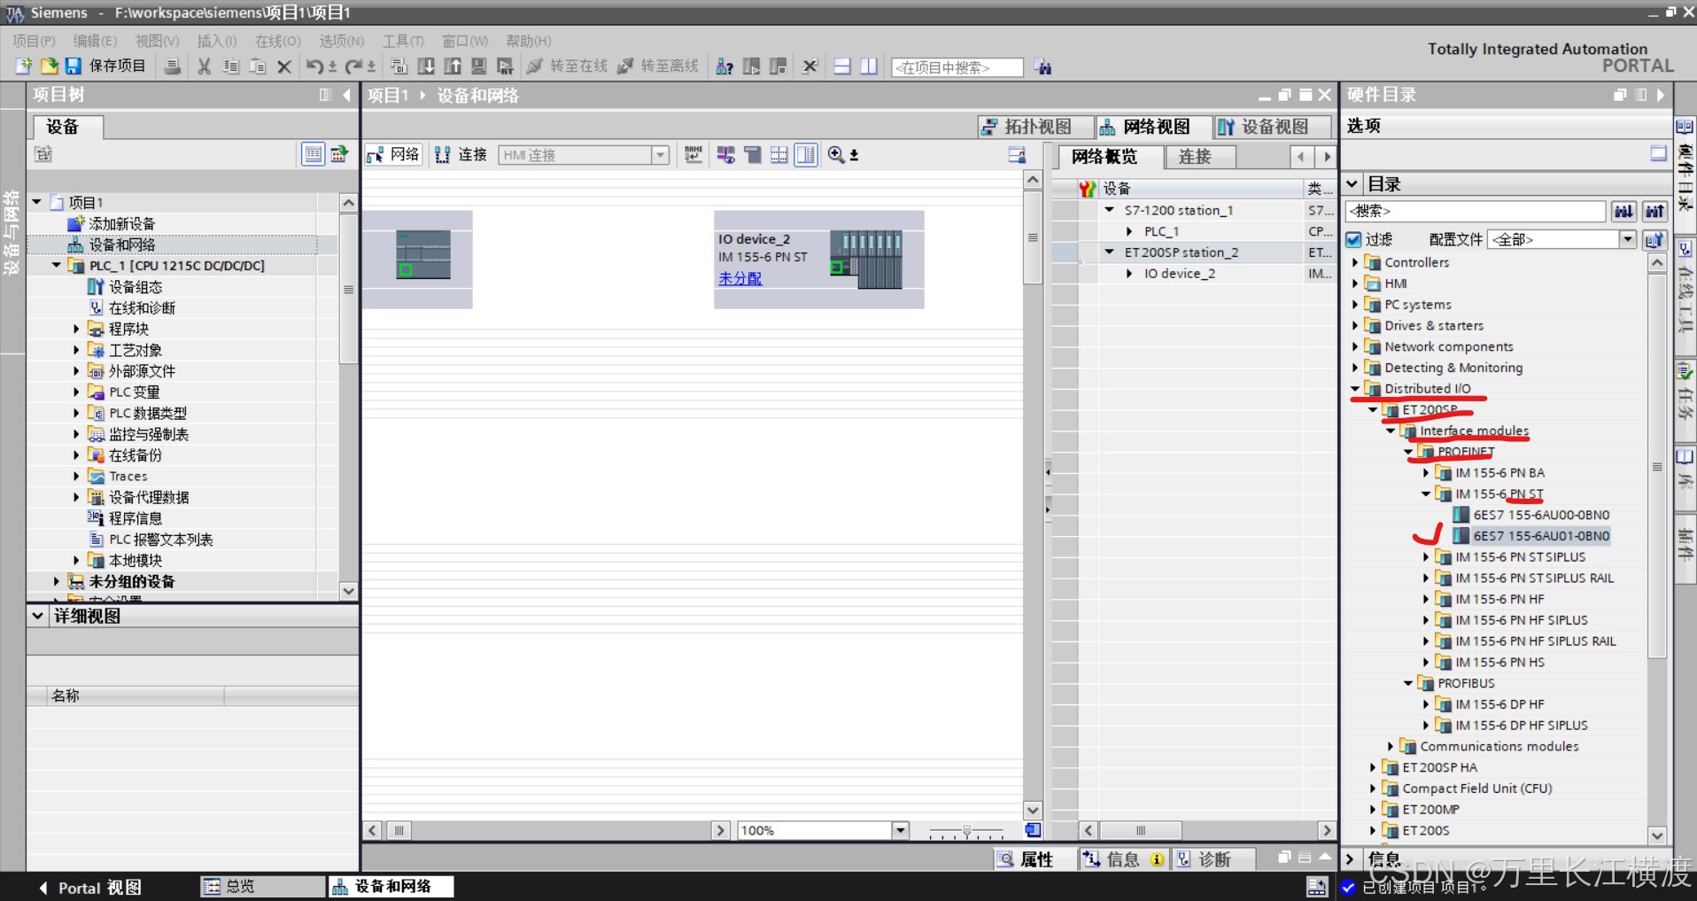Click the 未分配 link on IO device_2
This screenshot has height=901, width=1697.
pyautogui.click(x=740, y=277)
